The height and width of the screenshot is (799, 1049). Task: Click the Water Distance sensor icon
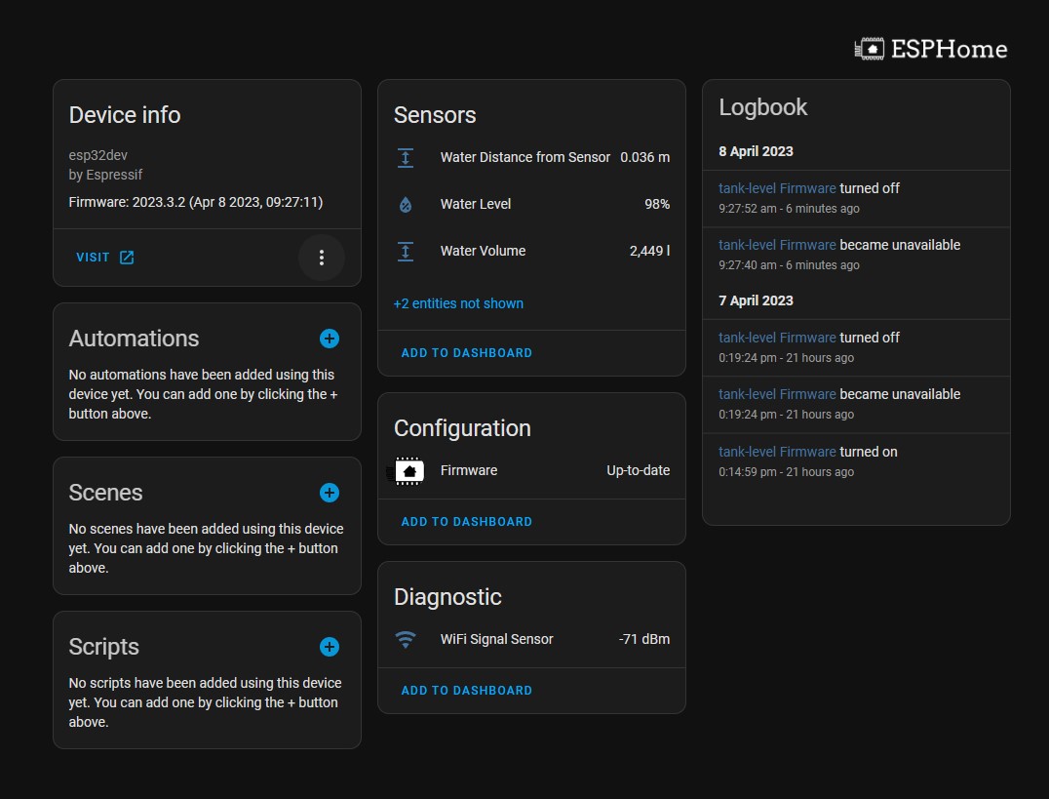[x=406, y=158]
